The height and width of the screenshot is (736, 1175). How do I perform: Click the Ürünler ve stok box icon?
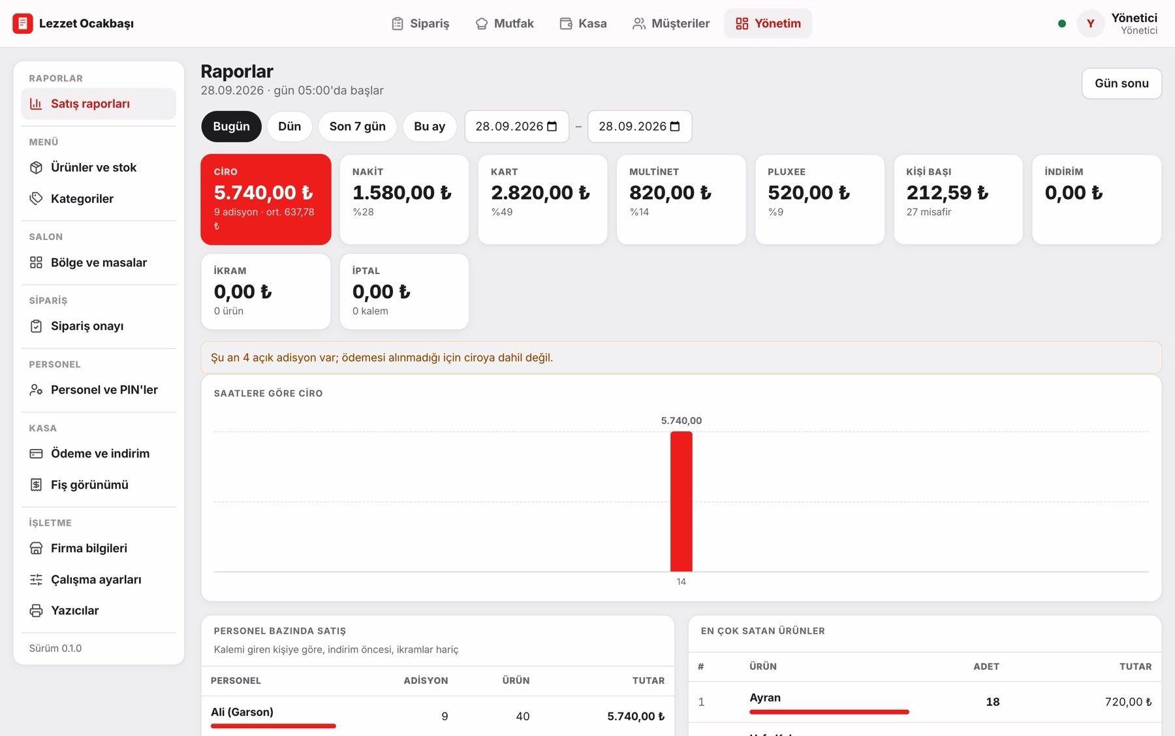point(36,168)
